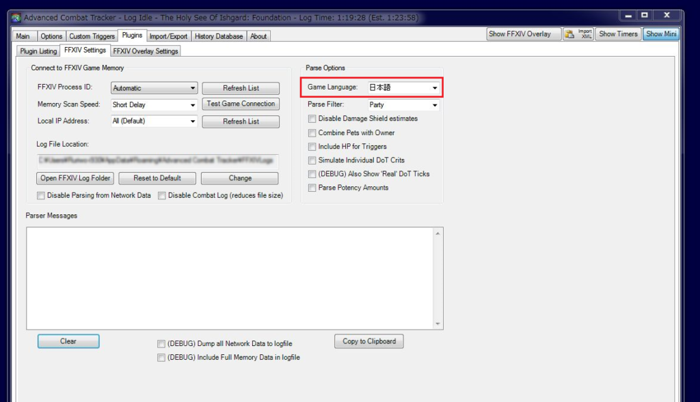Screen dimensions: 700x402
Task: Enable Parse Potency Amounts
Action: point(312,188)
